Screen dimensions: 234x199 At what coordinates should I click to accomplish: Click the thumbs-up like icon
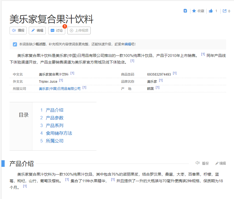(211, 11)
